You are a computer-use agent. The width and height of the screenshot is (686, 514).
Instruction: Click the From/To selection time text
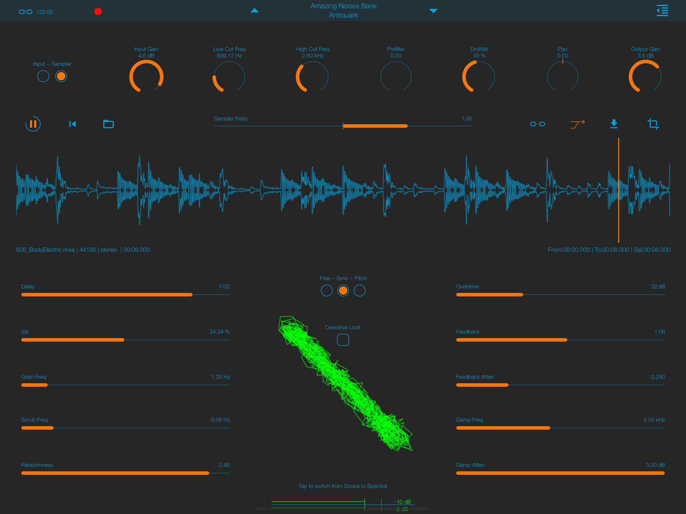pos(609,249)
